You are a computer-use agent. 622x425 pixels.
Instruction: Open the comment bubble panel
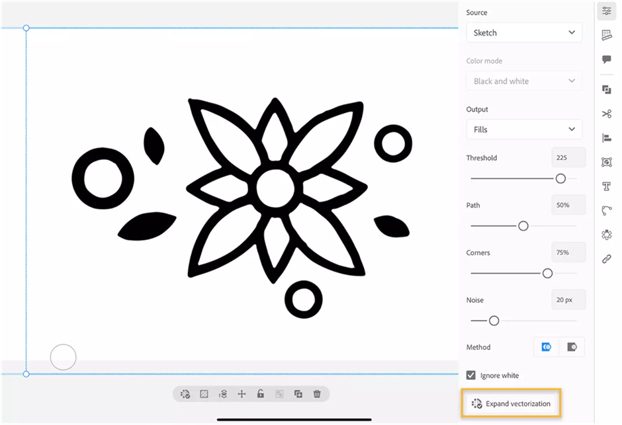coord(607,59)
